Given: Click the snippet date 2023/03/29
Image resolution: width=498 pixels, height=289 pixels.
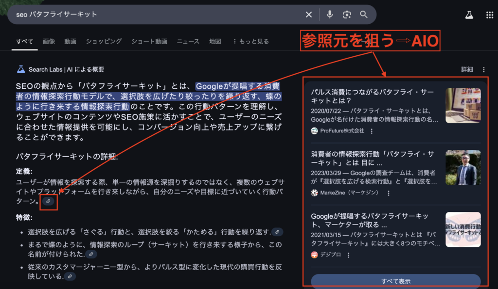Looking at the screenshot, I should click(x=325, y=173).
